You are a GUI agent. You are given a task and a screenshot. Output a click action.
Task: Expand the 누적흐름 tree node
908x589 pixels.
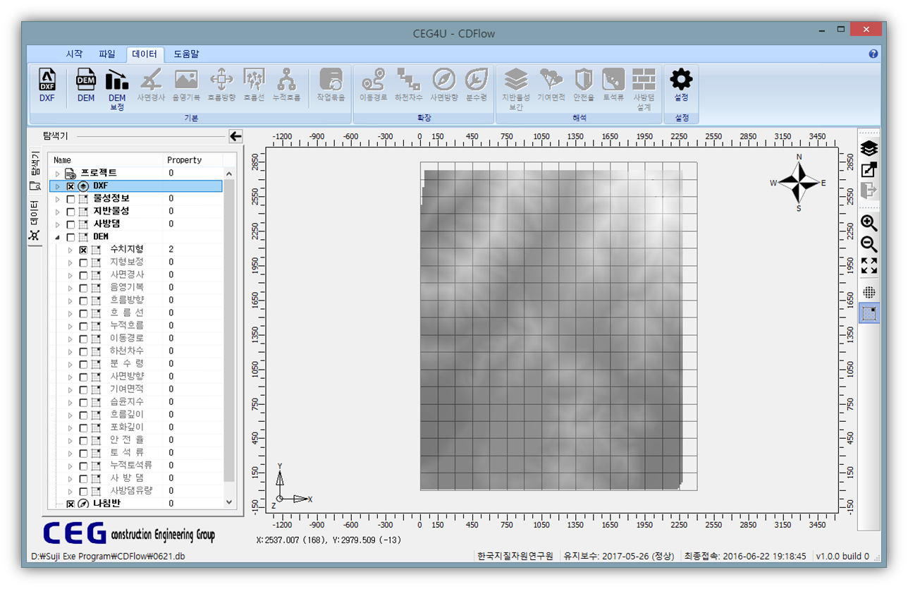pos(70,326)
